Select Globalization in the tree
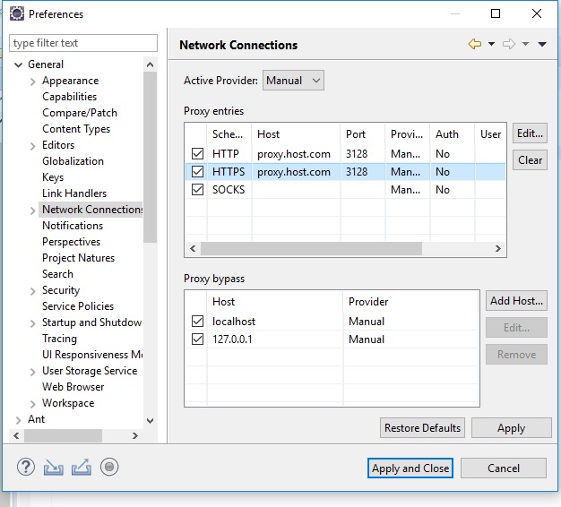This screenshot has width=561, height=507. tap(73, 161)
